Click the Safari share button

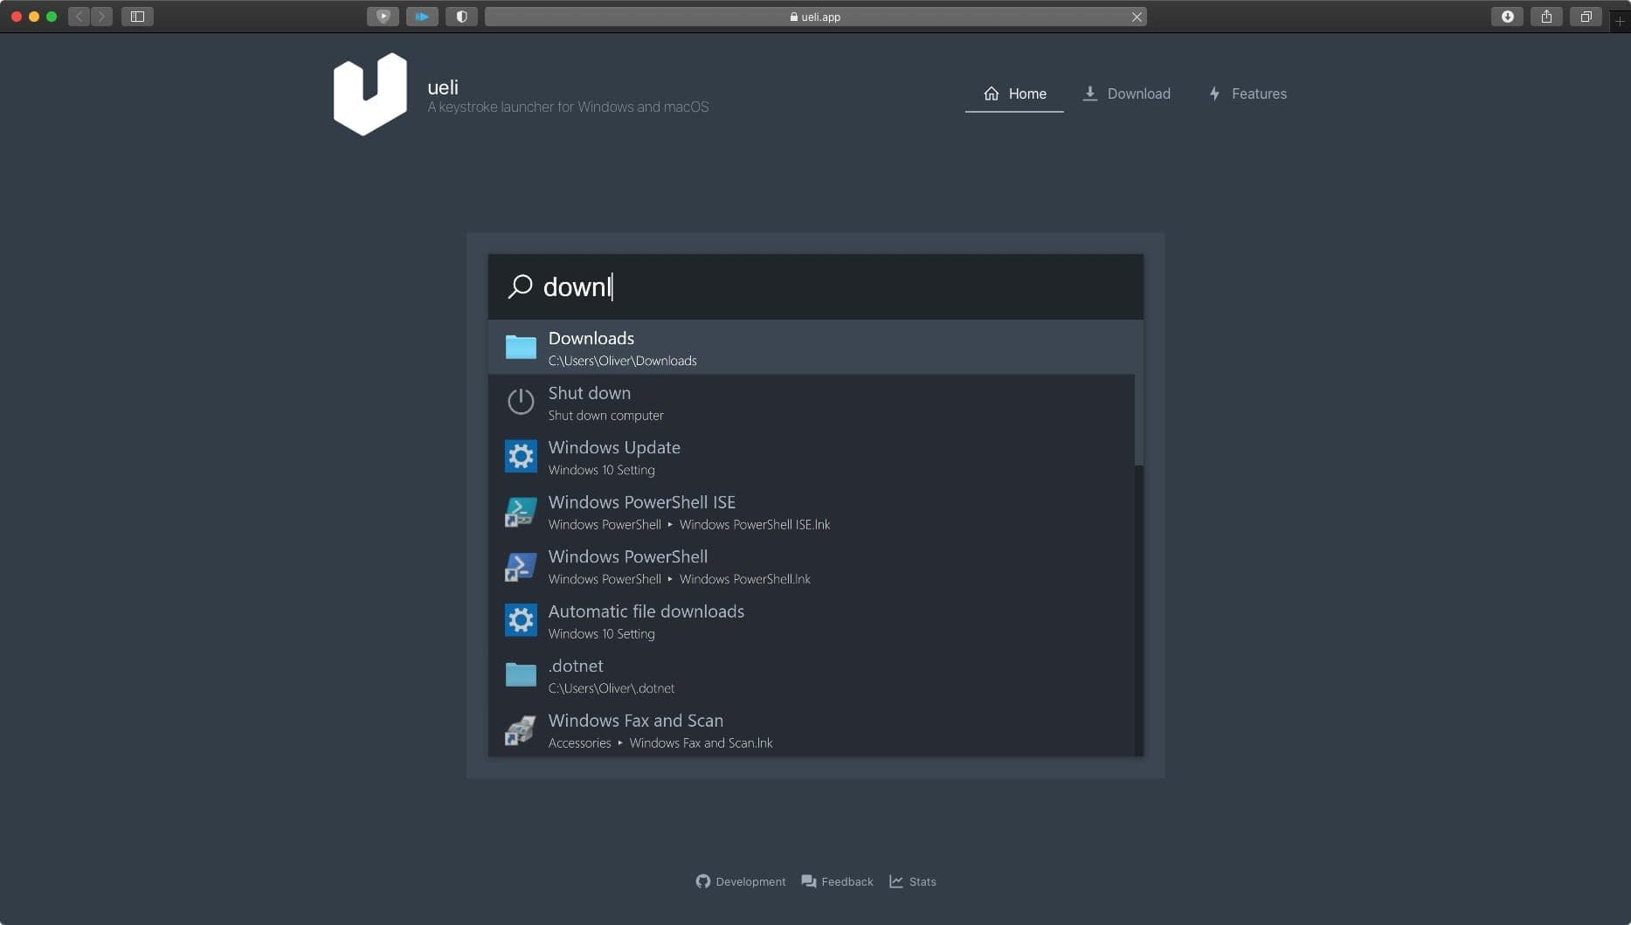pyautogui.click(x=1546, y=17)
